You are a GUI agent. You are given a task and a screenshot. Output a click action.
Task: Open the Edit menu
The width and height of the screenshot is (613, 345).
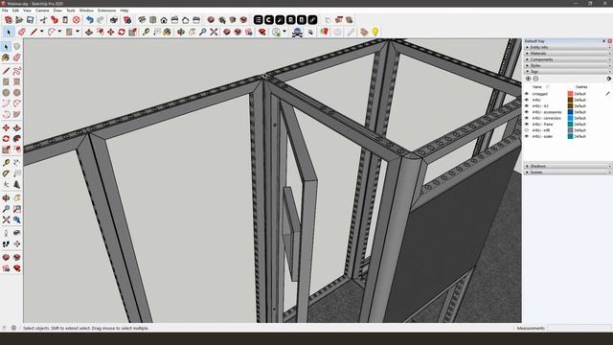coord(15,11)
